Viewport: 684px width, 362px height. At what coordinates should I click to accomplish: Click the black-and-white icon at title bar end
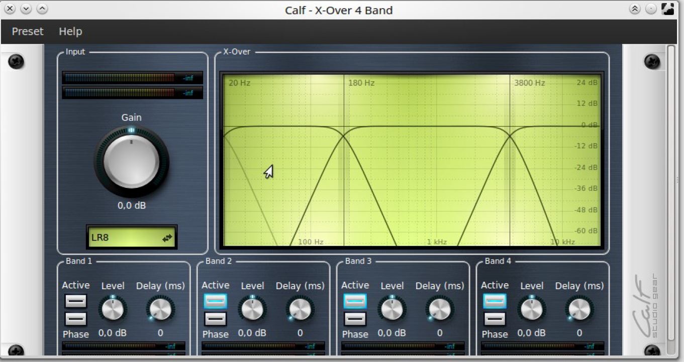668,9
